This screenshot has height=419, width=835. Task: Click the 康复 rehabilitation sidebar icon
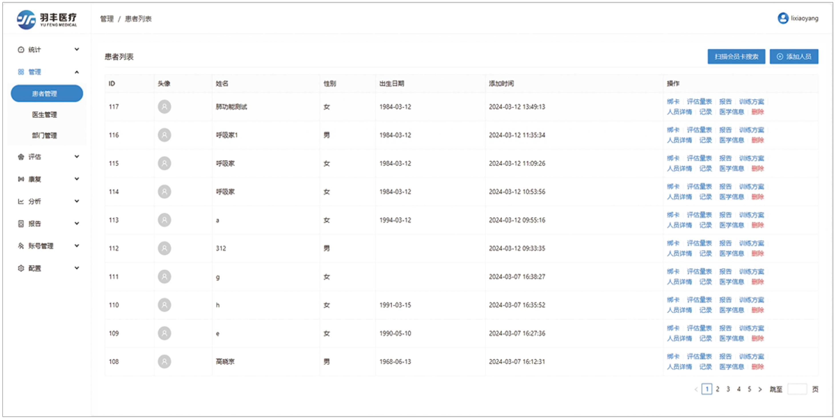click(x=21, y=179)
